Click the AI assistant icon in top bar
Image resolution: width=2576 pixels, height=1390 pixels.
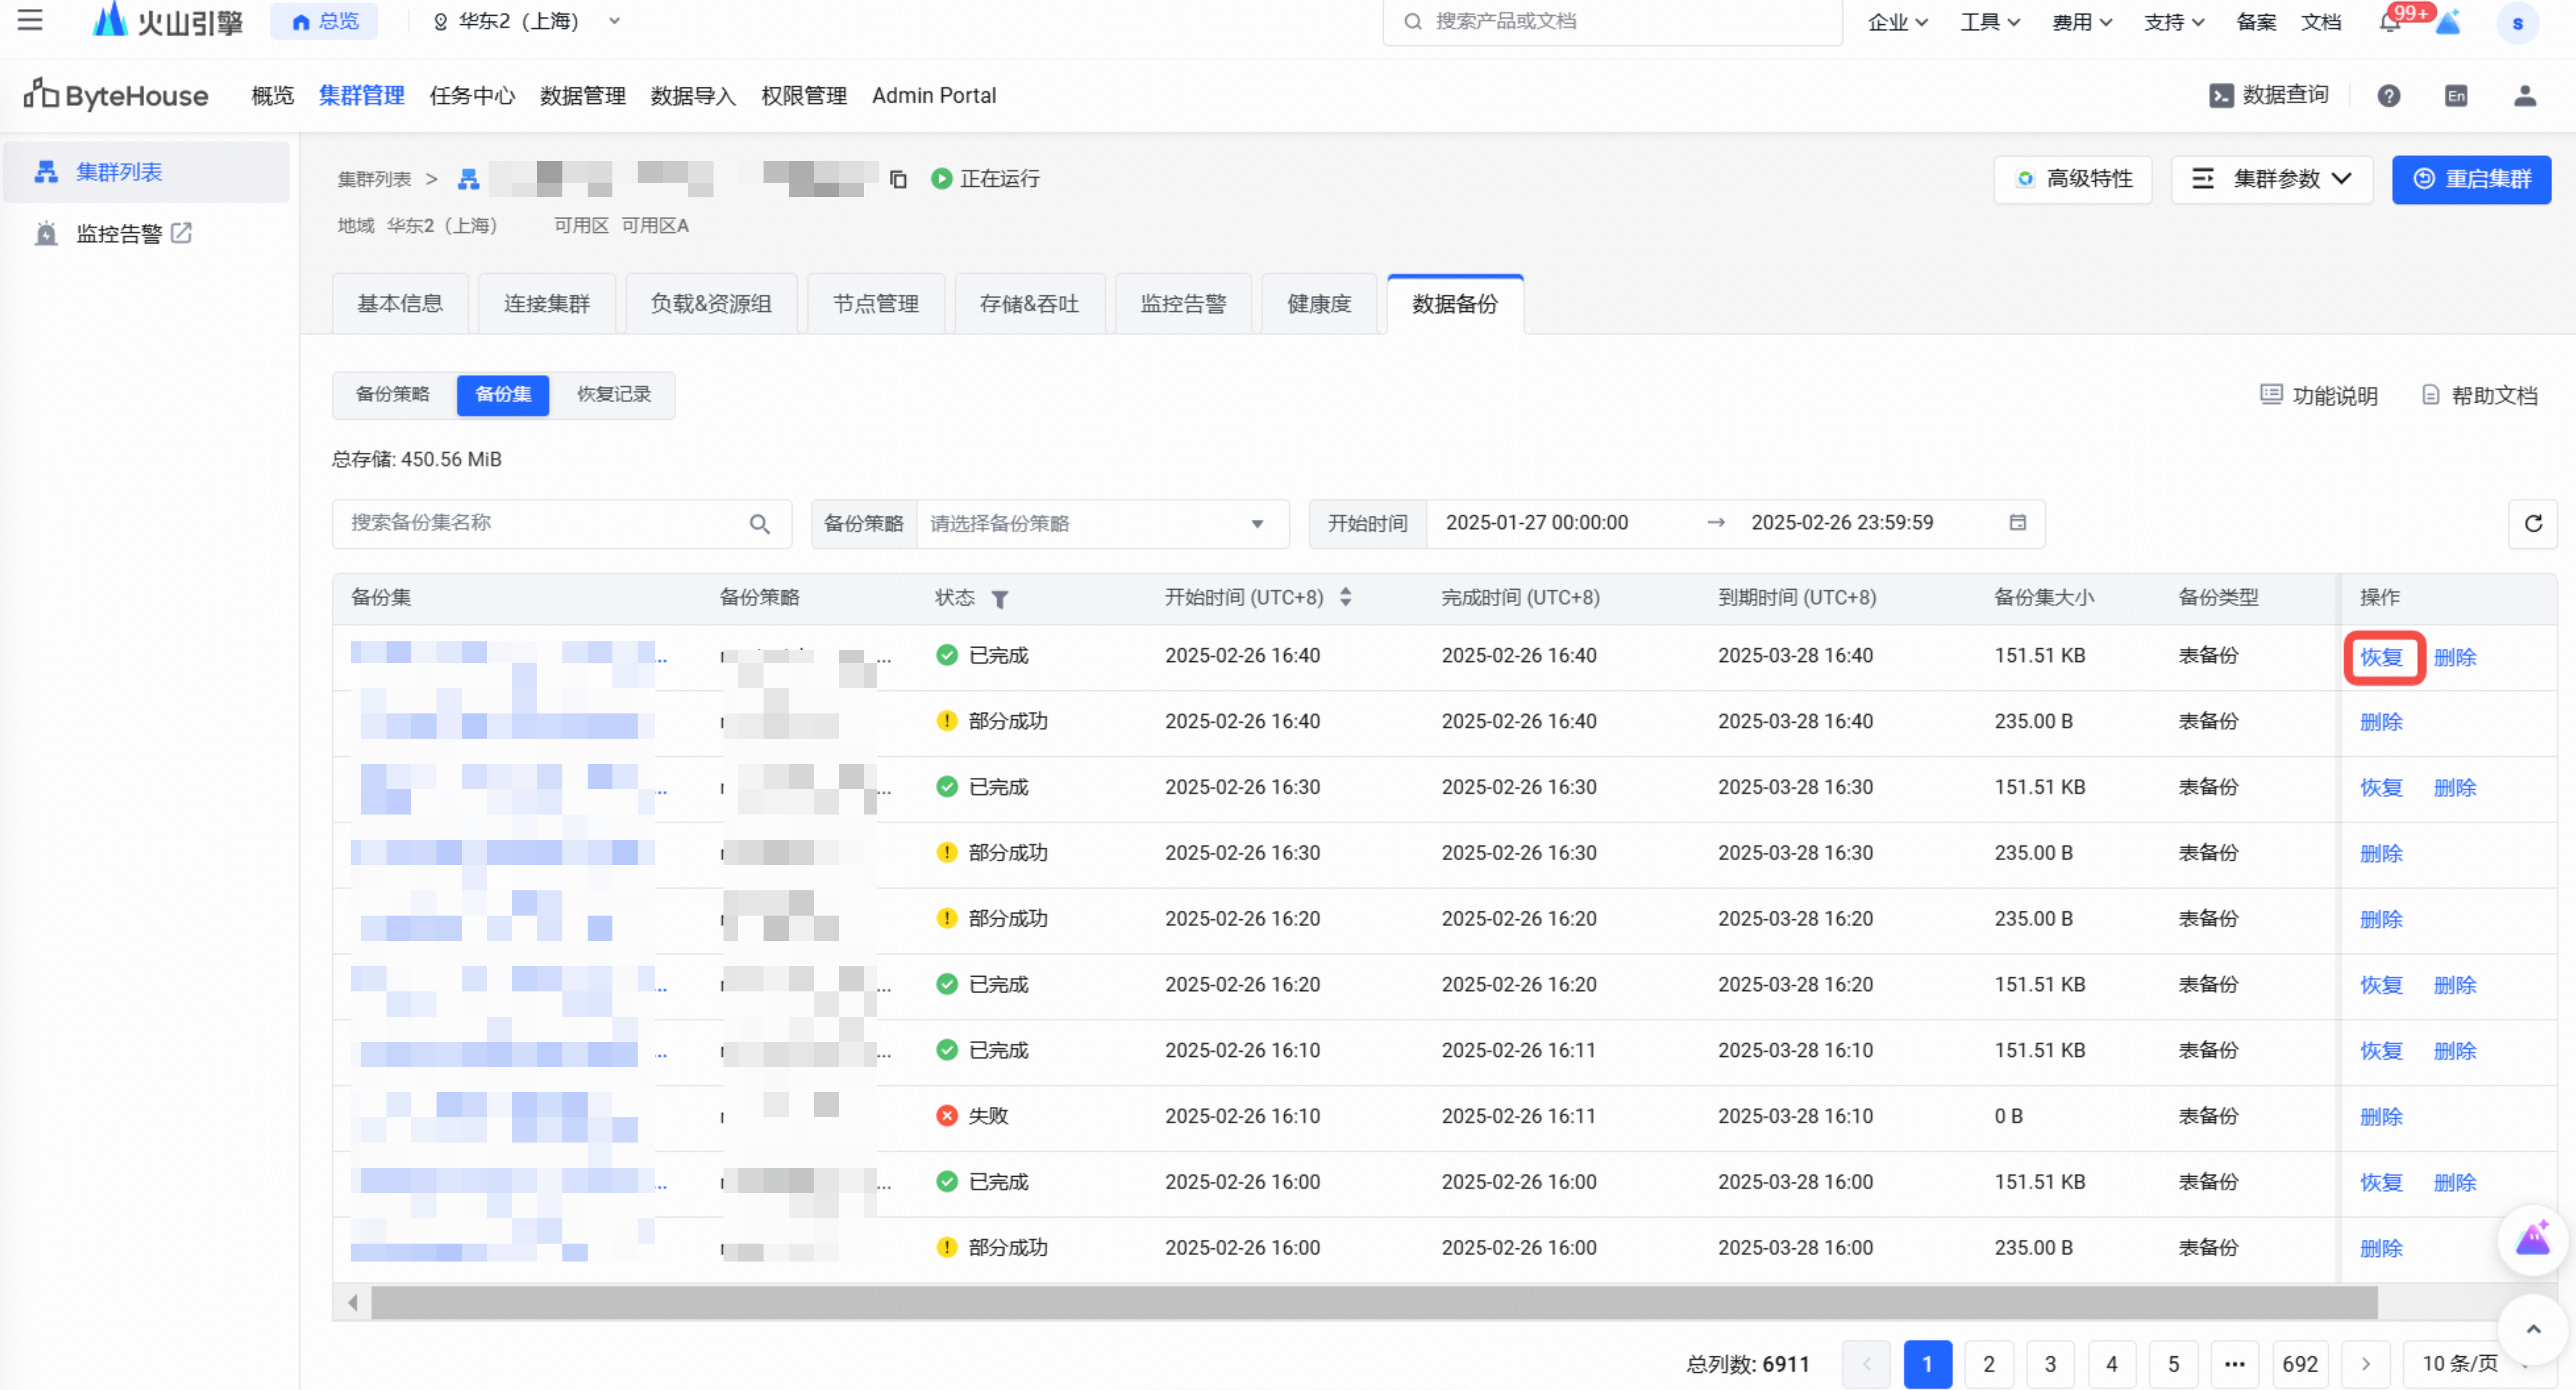[x=2449, y=21]
